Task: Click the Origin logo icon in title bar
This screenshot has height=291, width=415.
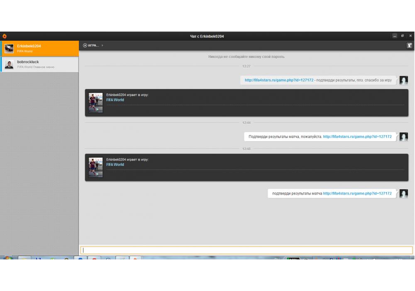Action: tap(5, 36)
